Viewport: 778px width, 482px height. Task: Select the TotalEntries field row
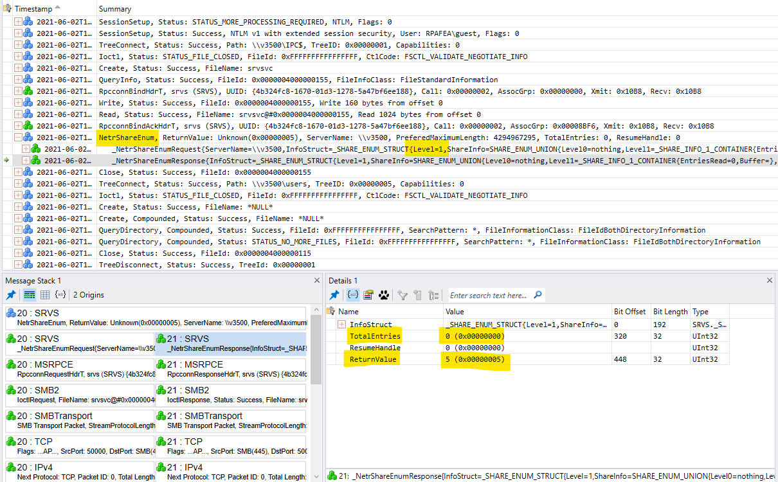click(527, 336)
